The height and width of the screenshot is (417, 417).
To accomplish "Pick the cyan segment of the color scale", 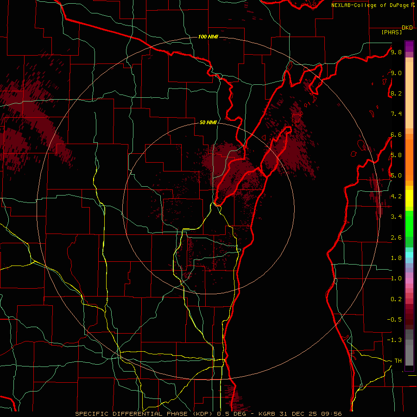I will (x=409, y=255).
